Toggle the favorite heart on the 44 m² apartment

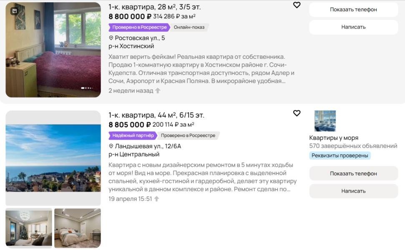click(x=297, y=113)
